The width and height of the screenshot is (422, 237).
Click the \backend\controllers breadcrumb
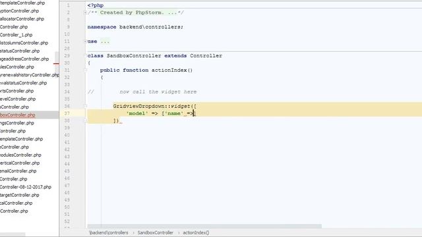(109, 232)
